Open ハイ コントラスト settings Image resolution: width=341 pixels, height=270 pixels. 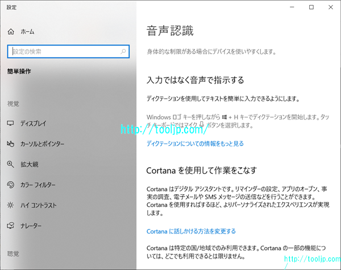(x=39, y=205)
